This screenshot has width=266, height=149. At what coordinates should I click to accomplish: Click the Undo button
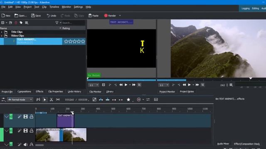pyautogui.click(x=52, y=16)
